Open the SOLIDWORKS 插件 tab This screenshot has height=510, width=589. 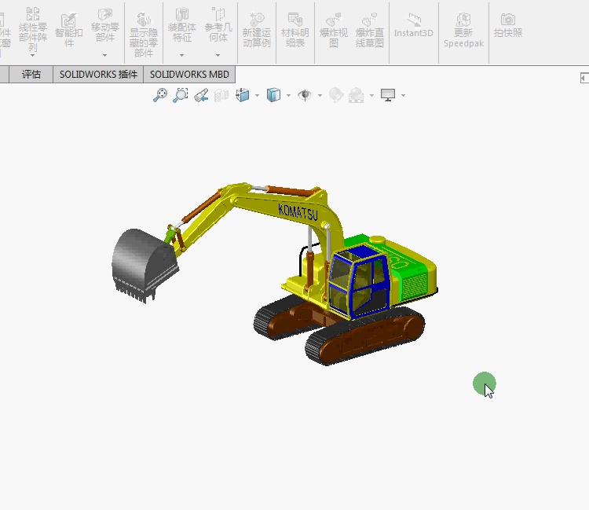pyautogui.click(x=98, y=75)
